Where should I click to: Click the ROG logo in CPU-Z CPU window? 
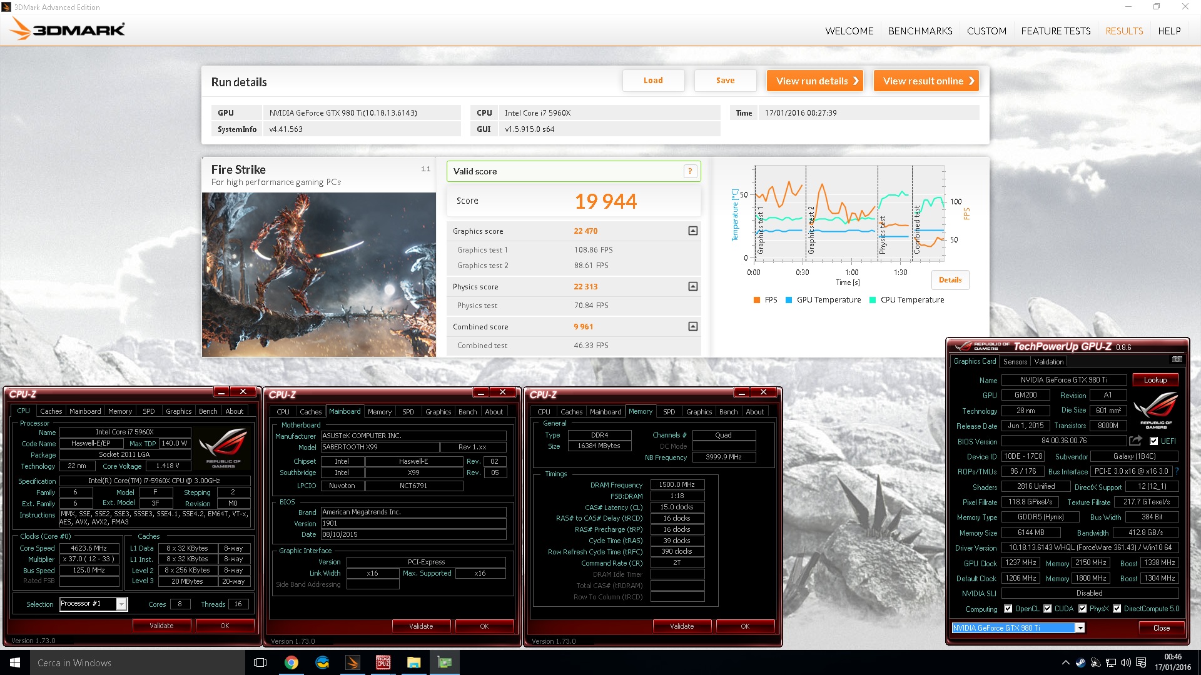pos(223,448)
